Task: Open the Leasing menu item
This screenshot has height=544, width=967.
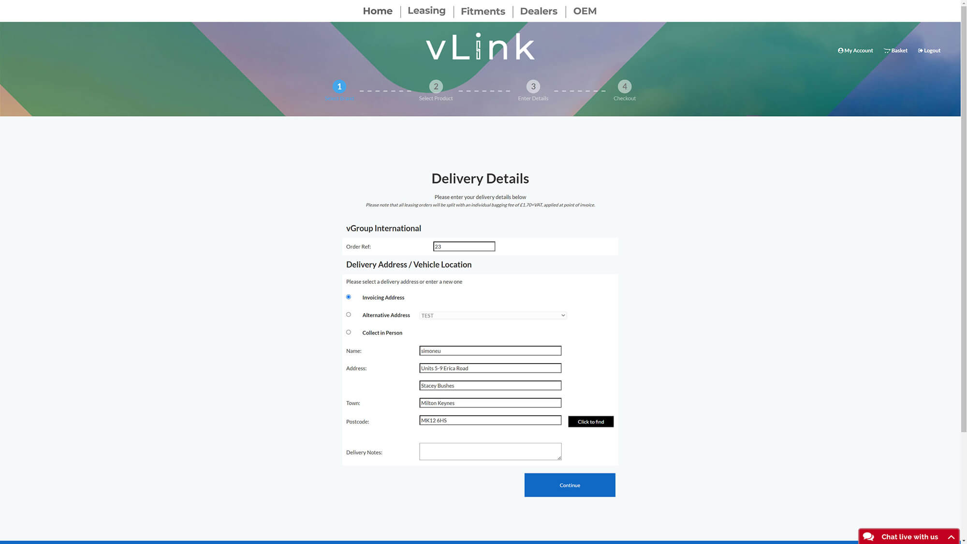Action: pos(426,11)
